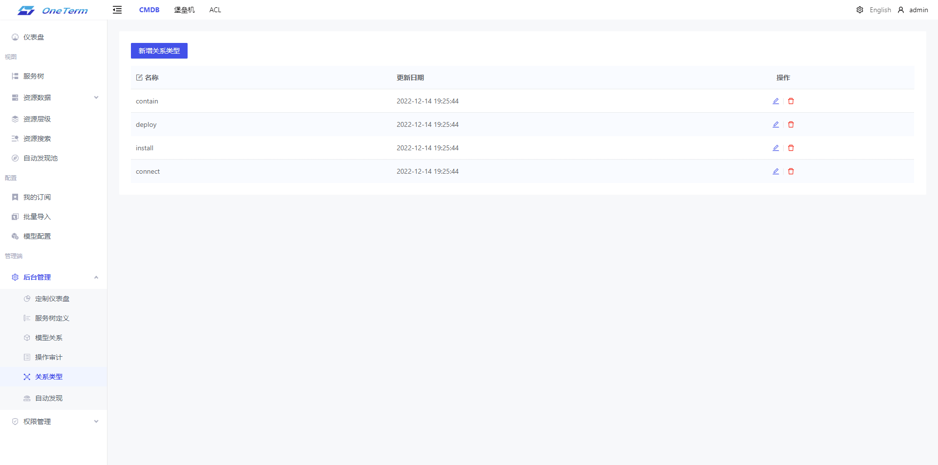Click the 新增关系类型 button
The image size is (938, 465).
159,51
